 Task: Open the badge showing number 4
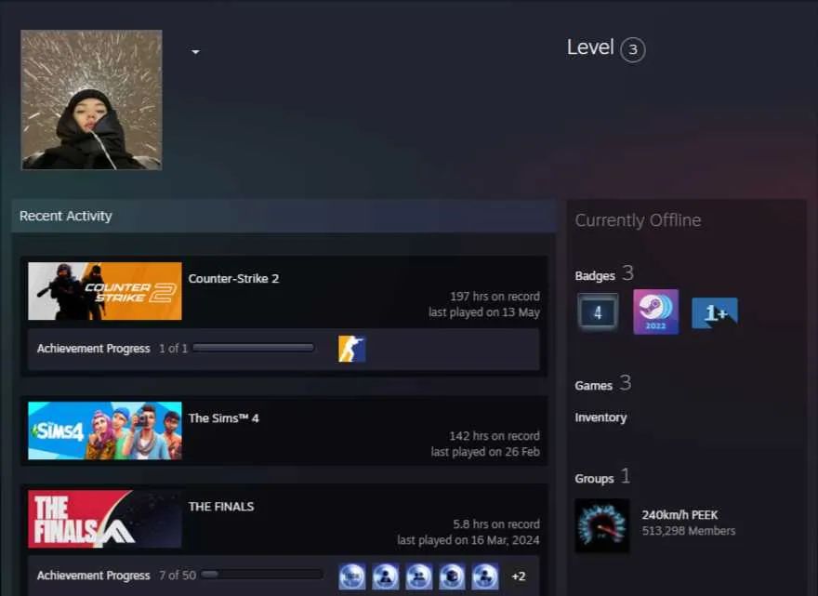click(598, 312)
